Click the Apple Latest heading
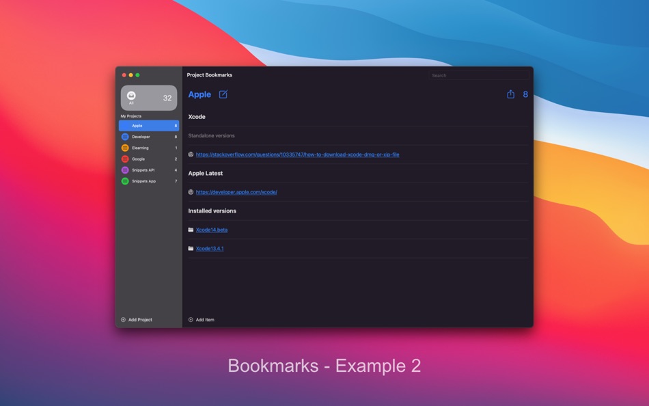Image resolution: width=649 pixels, height=406 pixels. (206, 173)
